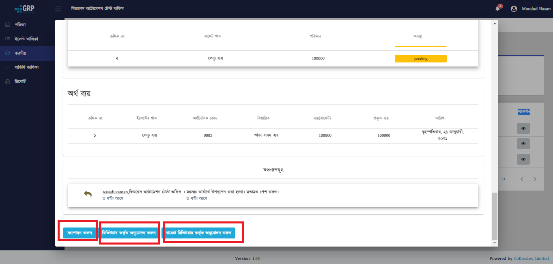
Task: Click the dialog scrollbar down arrow
Action: point(494,243)
